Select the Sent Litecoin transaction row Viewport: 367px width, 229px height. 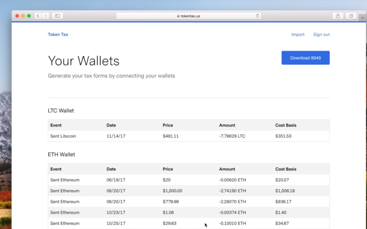coord(188,136)
